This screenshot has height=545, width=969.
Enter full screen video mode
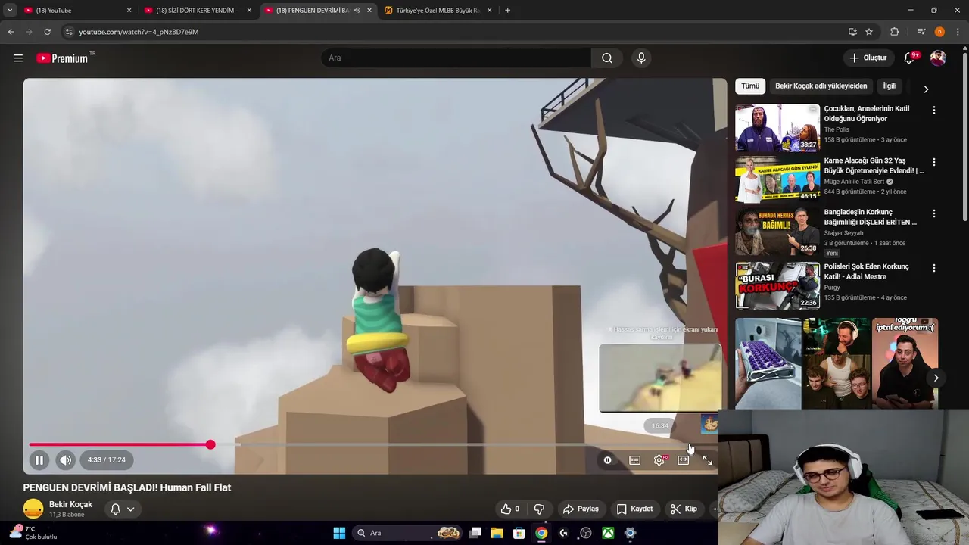pos(707,460)
